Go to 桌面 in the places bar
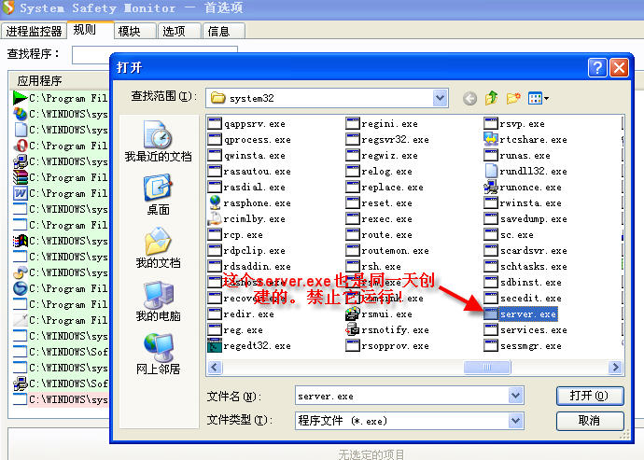644x460 pixels. click(x=158, y=195)
